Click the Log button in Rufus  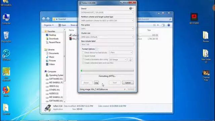pos(96,83)
